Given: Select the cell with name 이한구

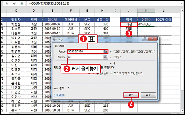Looking at the screenshot, I should (x=16, y=65).
